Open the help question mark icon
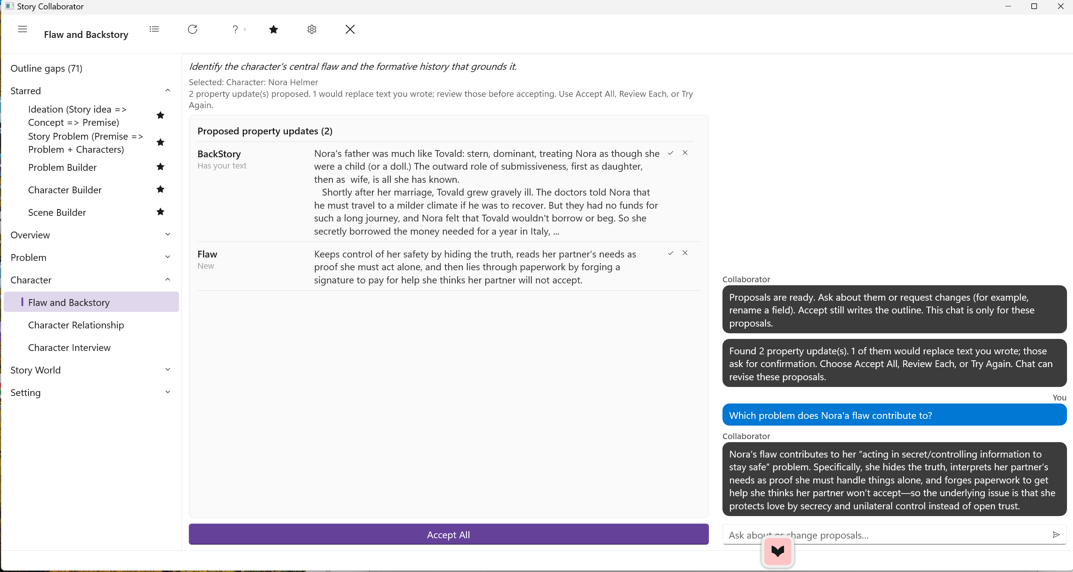Screen dimensions: 1073x572 tap(235, 29)
